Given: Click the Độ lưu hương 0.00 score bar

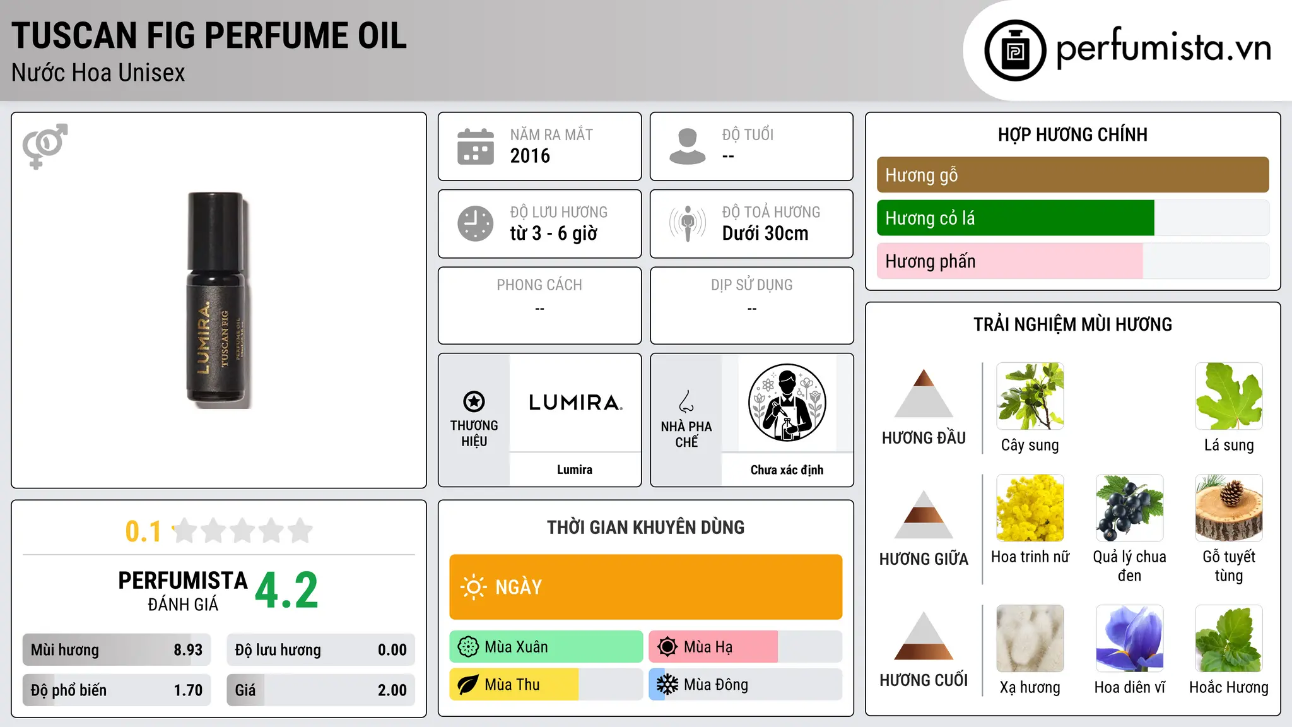Looking at the screenshot, I should tap(320, 650).
